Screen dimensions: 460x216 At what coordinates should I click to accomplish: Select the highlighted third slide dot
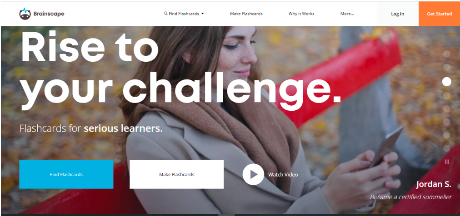pos(446,82)
